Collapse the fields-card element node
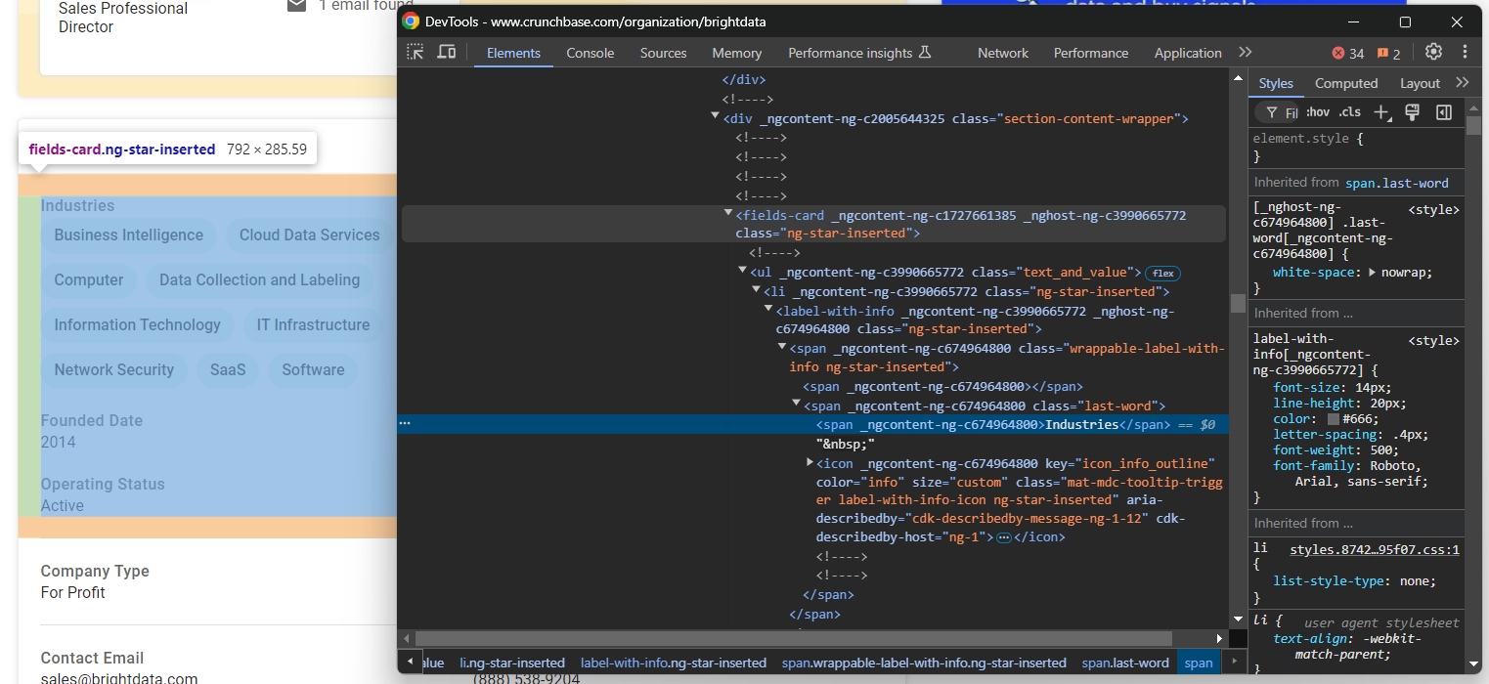 pyautogui.click(x=727, y=214)
